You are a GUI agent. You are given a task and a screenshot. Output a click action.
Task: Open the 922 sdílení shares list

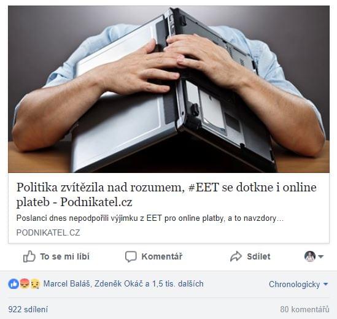(28, 310)
